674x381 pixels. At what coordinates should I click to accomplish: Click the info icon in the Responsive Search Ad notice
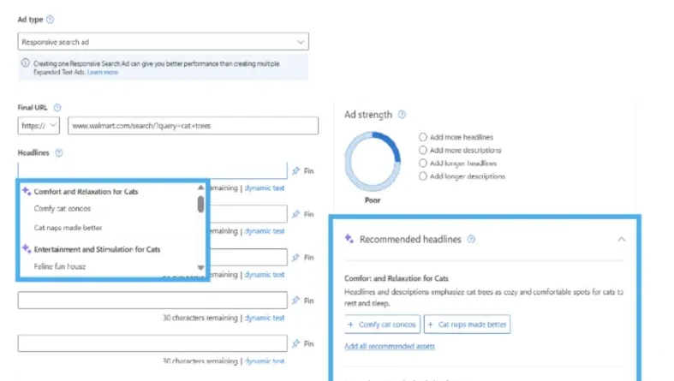tap(26, 63)
